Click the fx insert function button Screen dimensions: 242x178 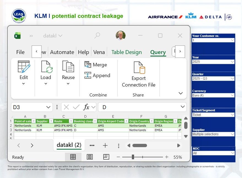tap(86, 107)
